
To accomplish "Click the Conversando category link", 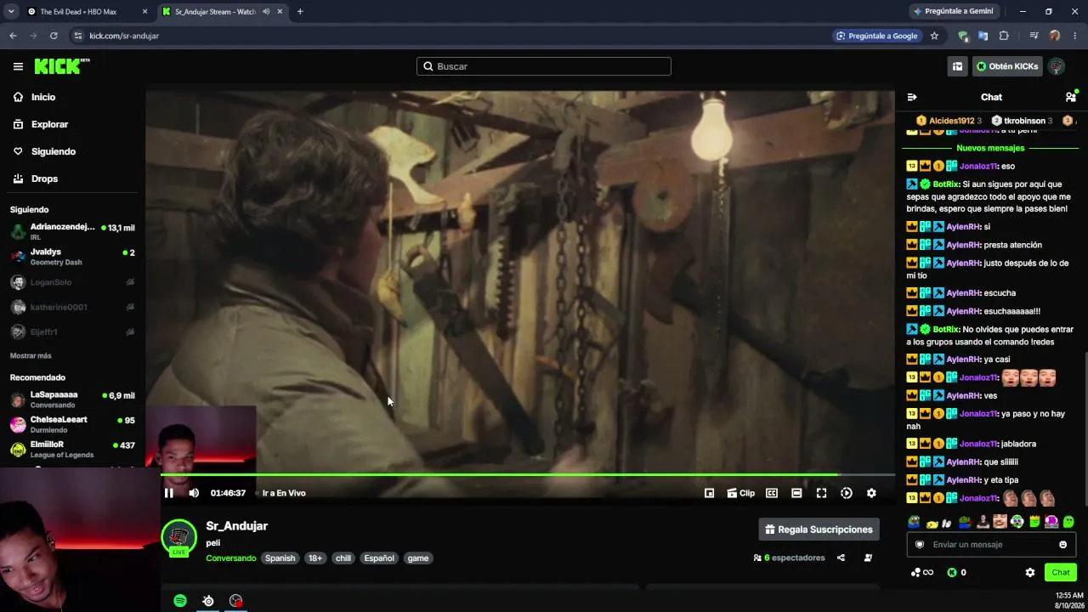I will click(230, 558).
